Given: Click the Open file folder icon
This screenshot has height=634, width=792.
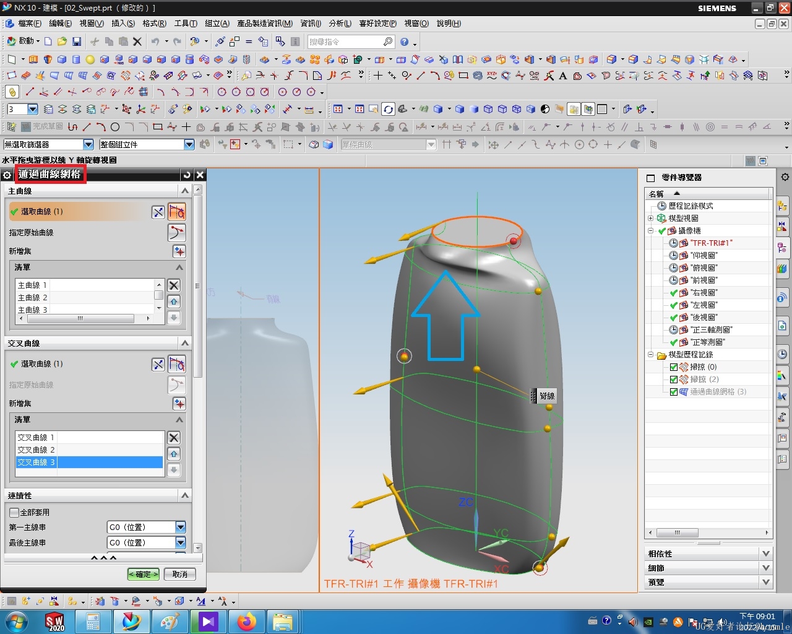Looking at the screenshot, I should pyautogui.click(x=62, y=41).
